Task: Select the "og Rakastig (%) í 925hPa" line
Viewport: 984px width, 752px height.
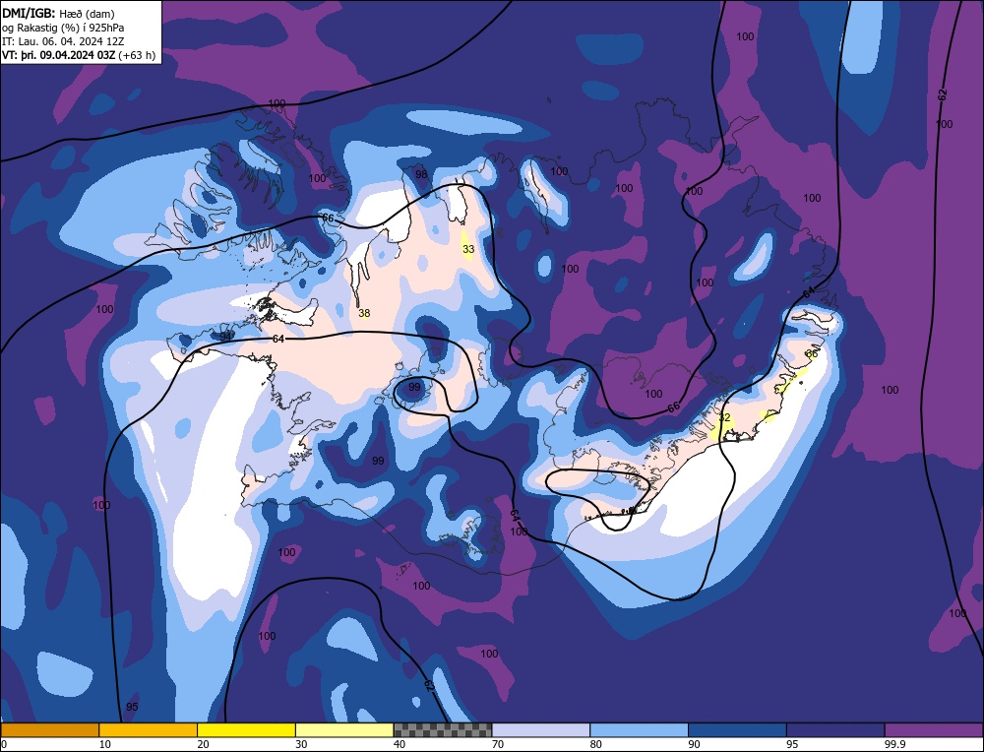Action: click(x=63, y=28)
